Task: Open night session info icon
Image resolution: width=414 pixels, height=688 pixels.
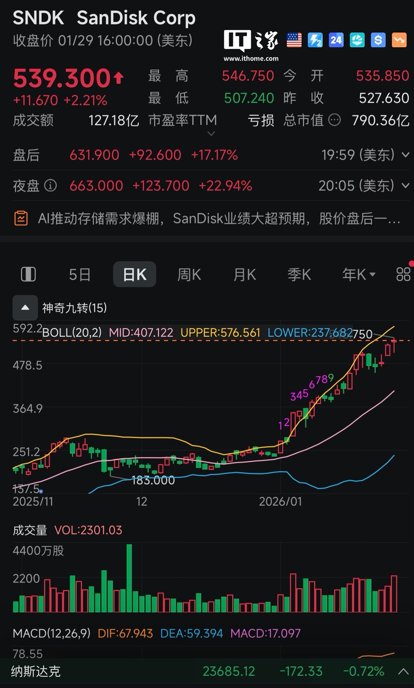Action: click(x=50, y=186)
